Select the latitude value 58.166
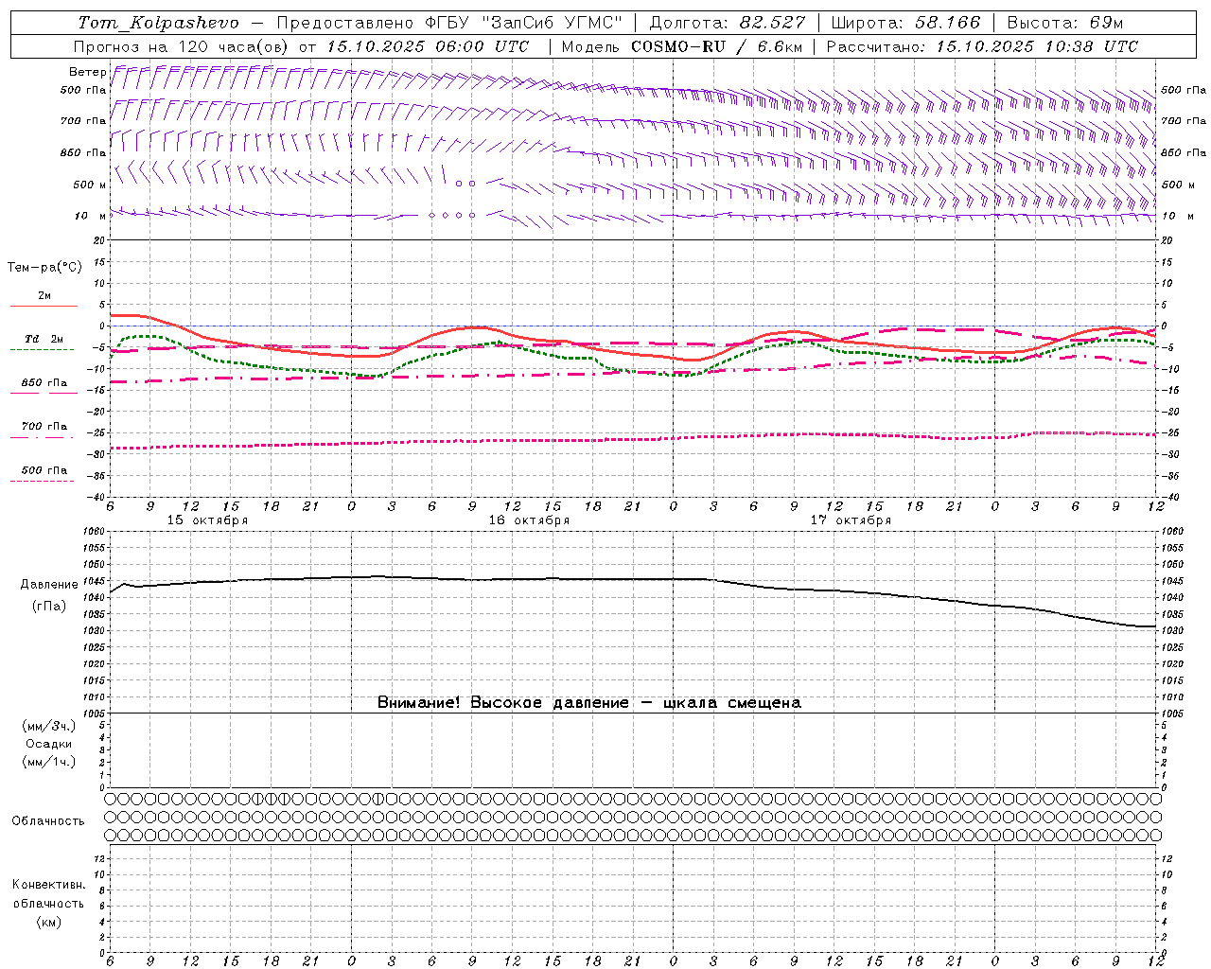The image size is (1211, 969). [x=947, y=23]
